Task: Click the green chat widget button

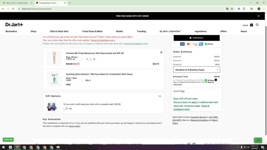Action: click(258, 140)
